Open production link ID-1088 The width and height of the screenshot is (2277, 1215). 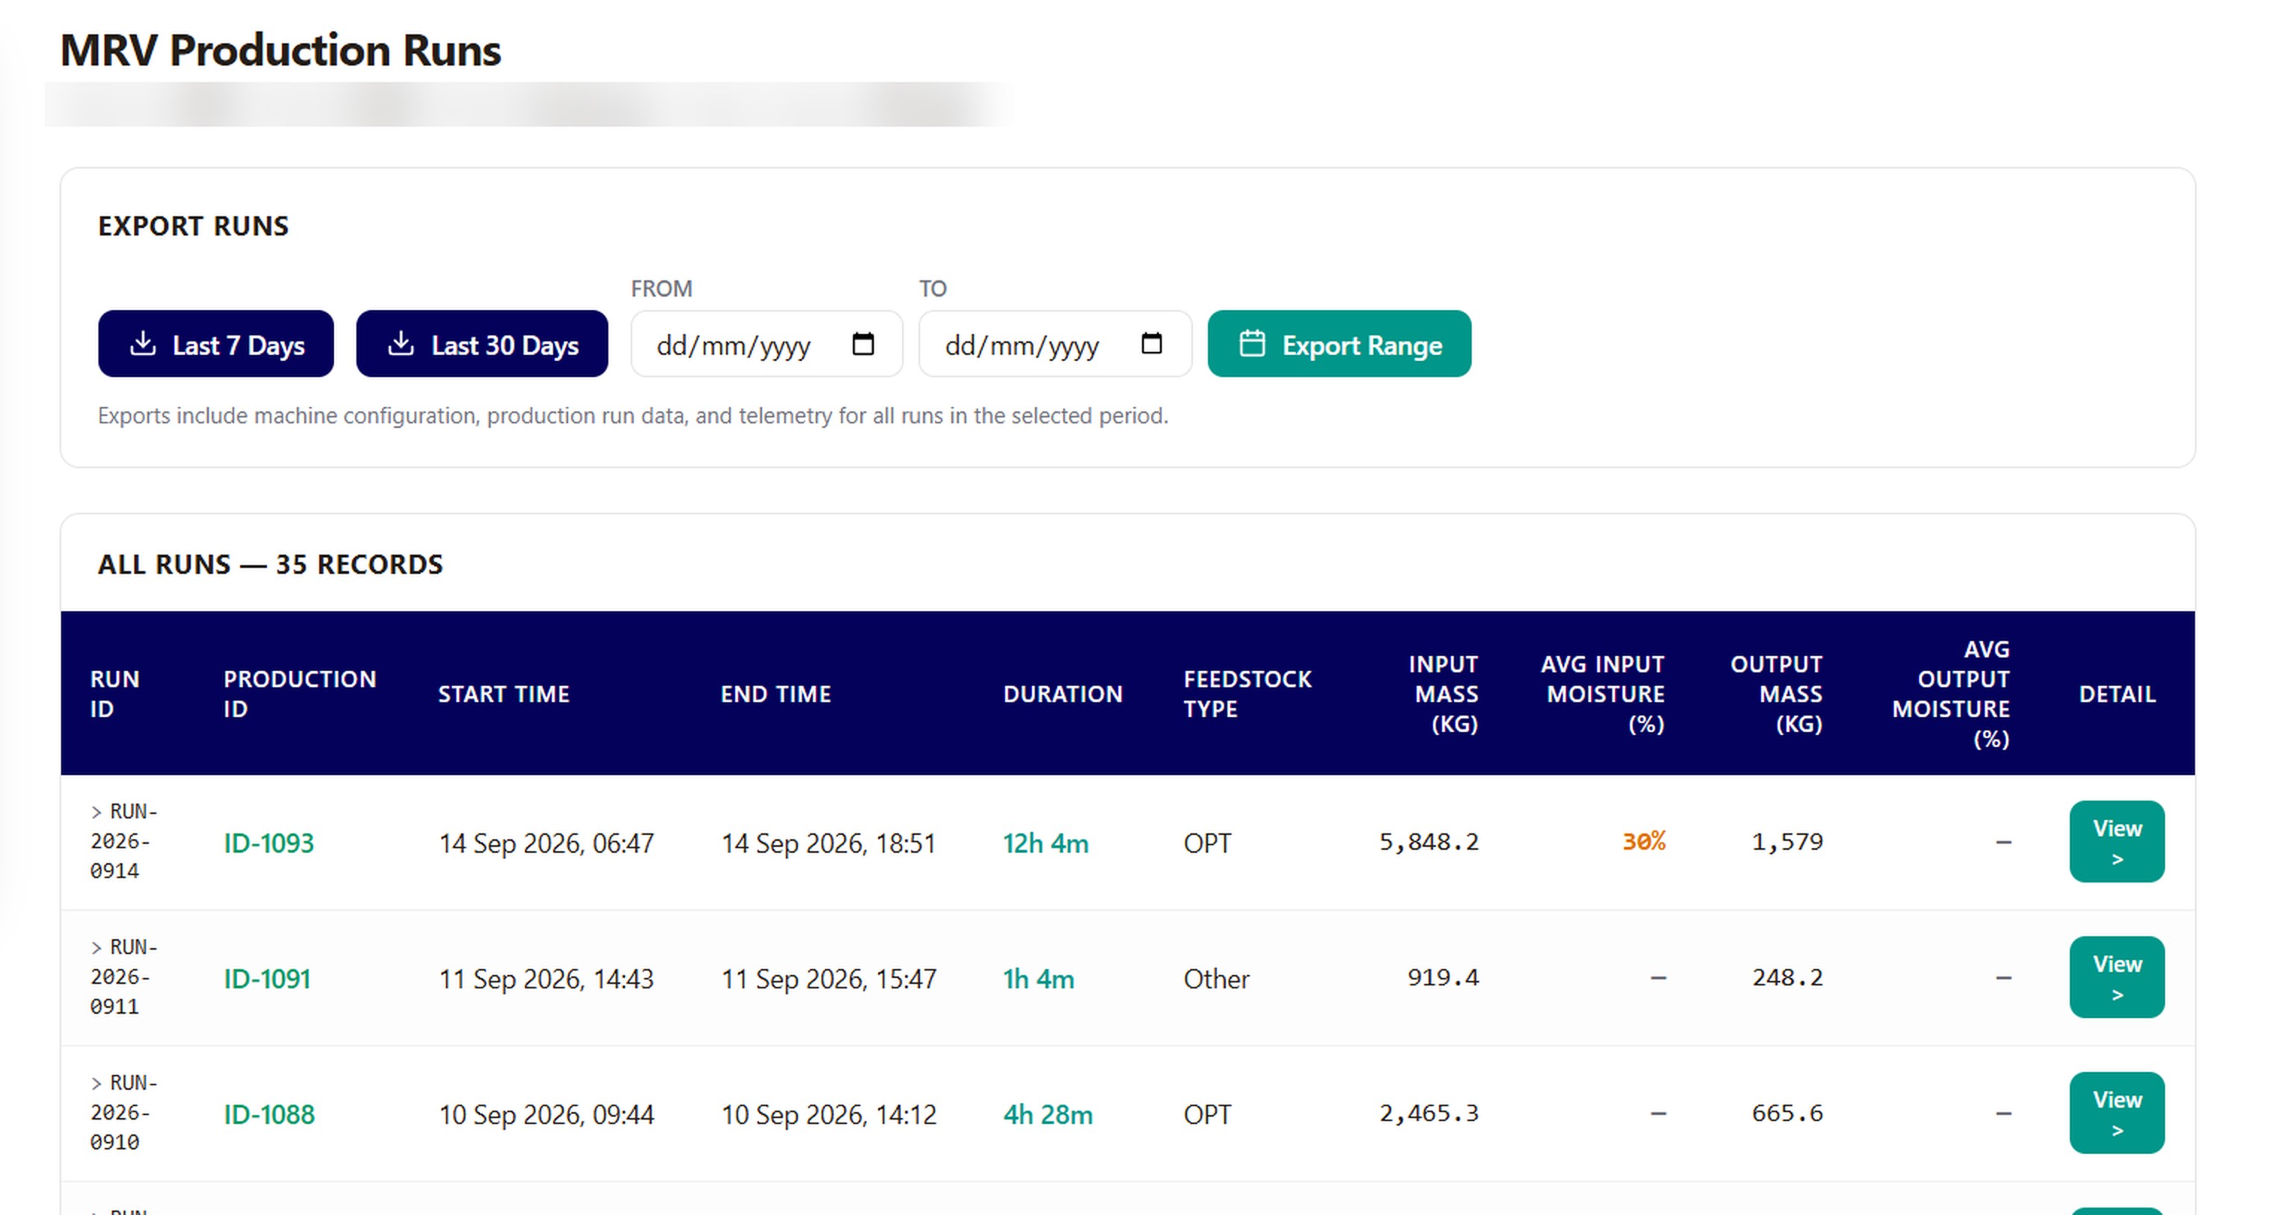click(x=268, y=1114)
